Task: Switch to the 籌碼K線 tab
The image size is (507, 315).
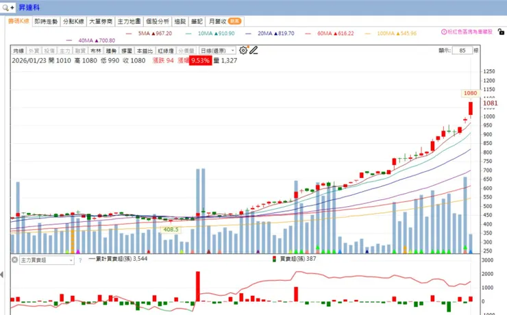Action: [18, 21]
